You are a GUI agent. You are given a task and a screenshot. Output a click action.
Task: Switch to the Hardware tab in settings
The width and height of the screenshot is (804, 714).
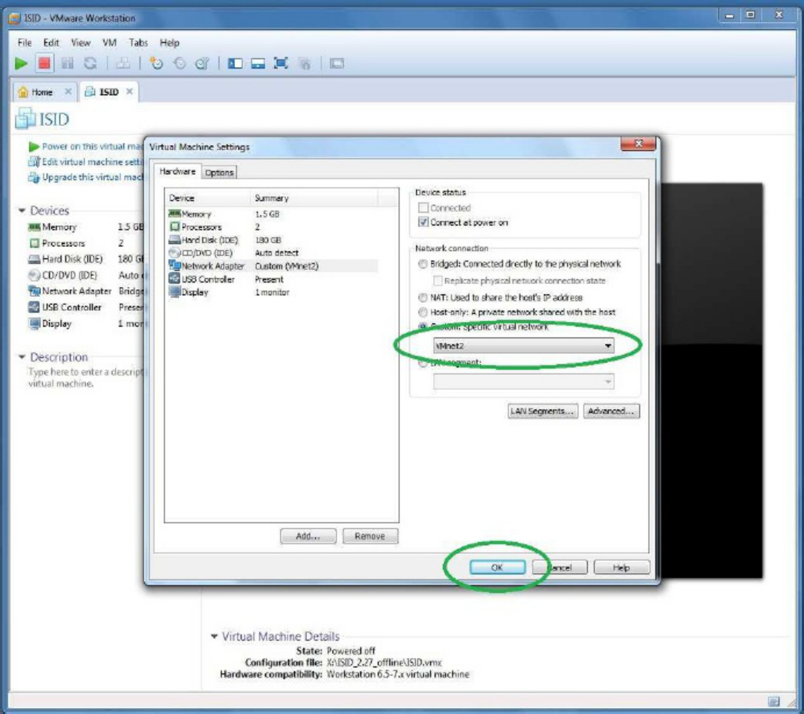(x=178, y=172)
